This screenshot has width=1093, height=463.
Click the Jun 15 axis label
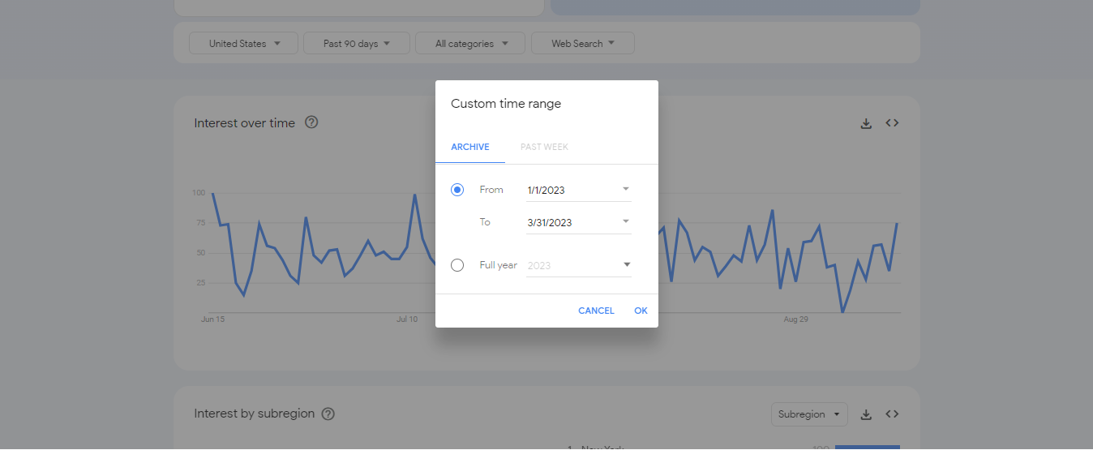point(212,319)
